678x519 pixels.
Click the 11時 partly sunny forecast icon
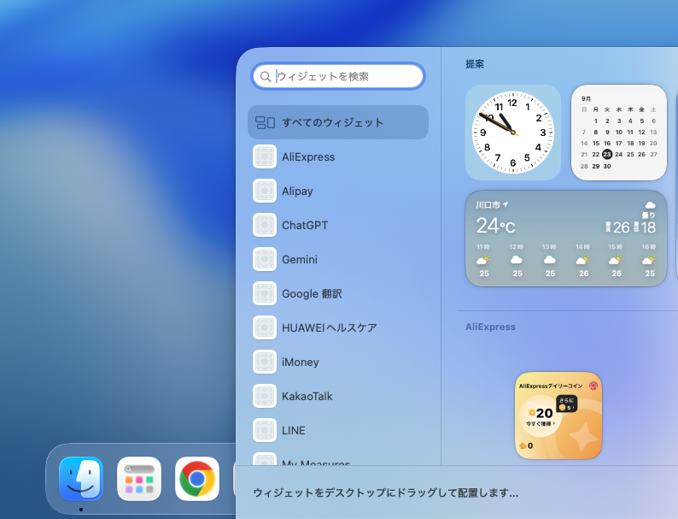483,260
